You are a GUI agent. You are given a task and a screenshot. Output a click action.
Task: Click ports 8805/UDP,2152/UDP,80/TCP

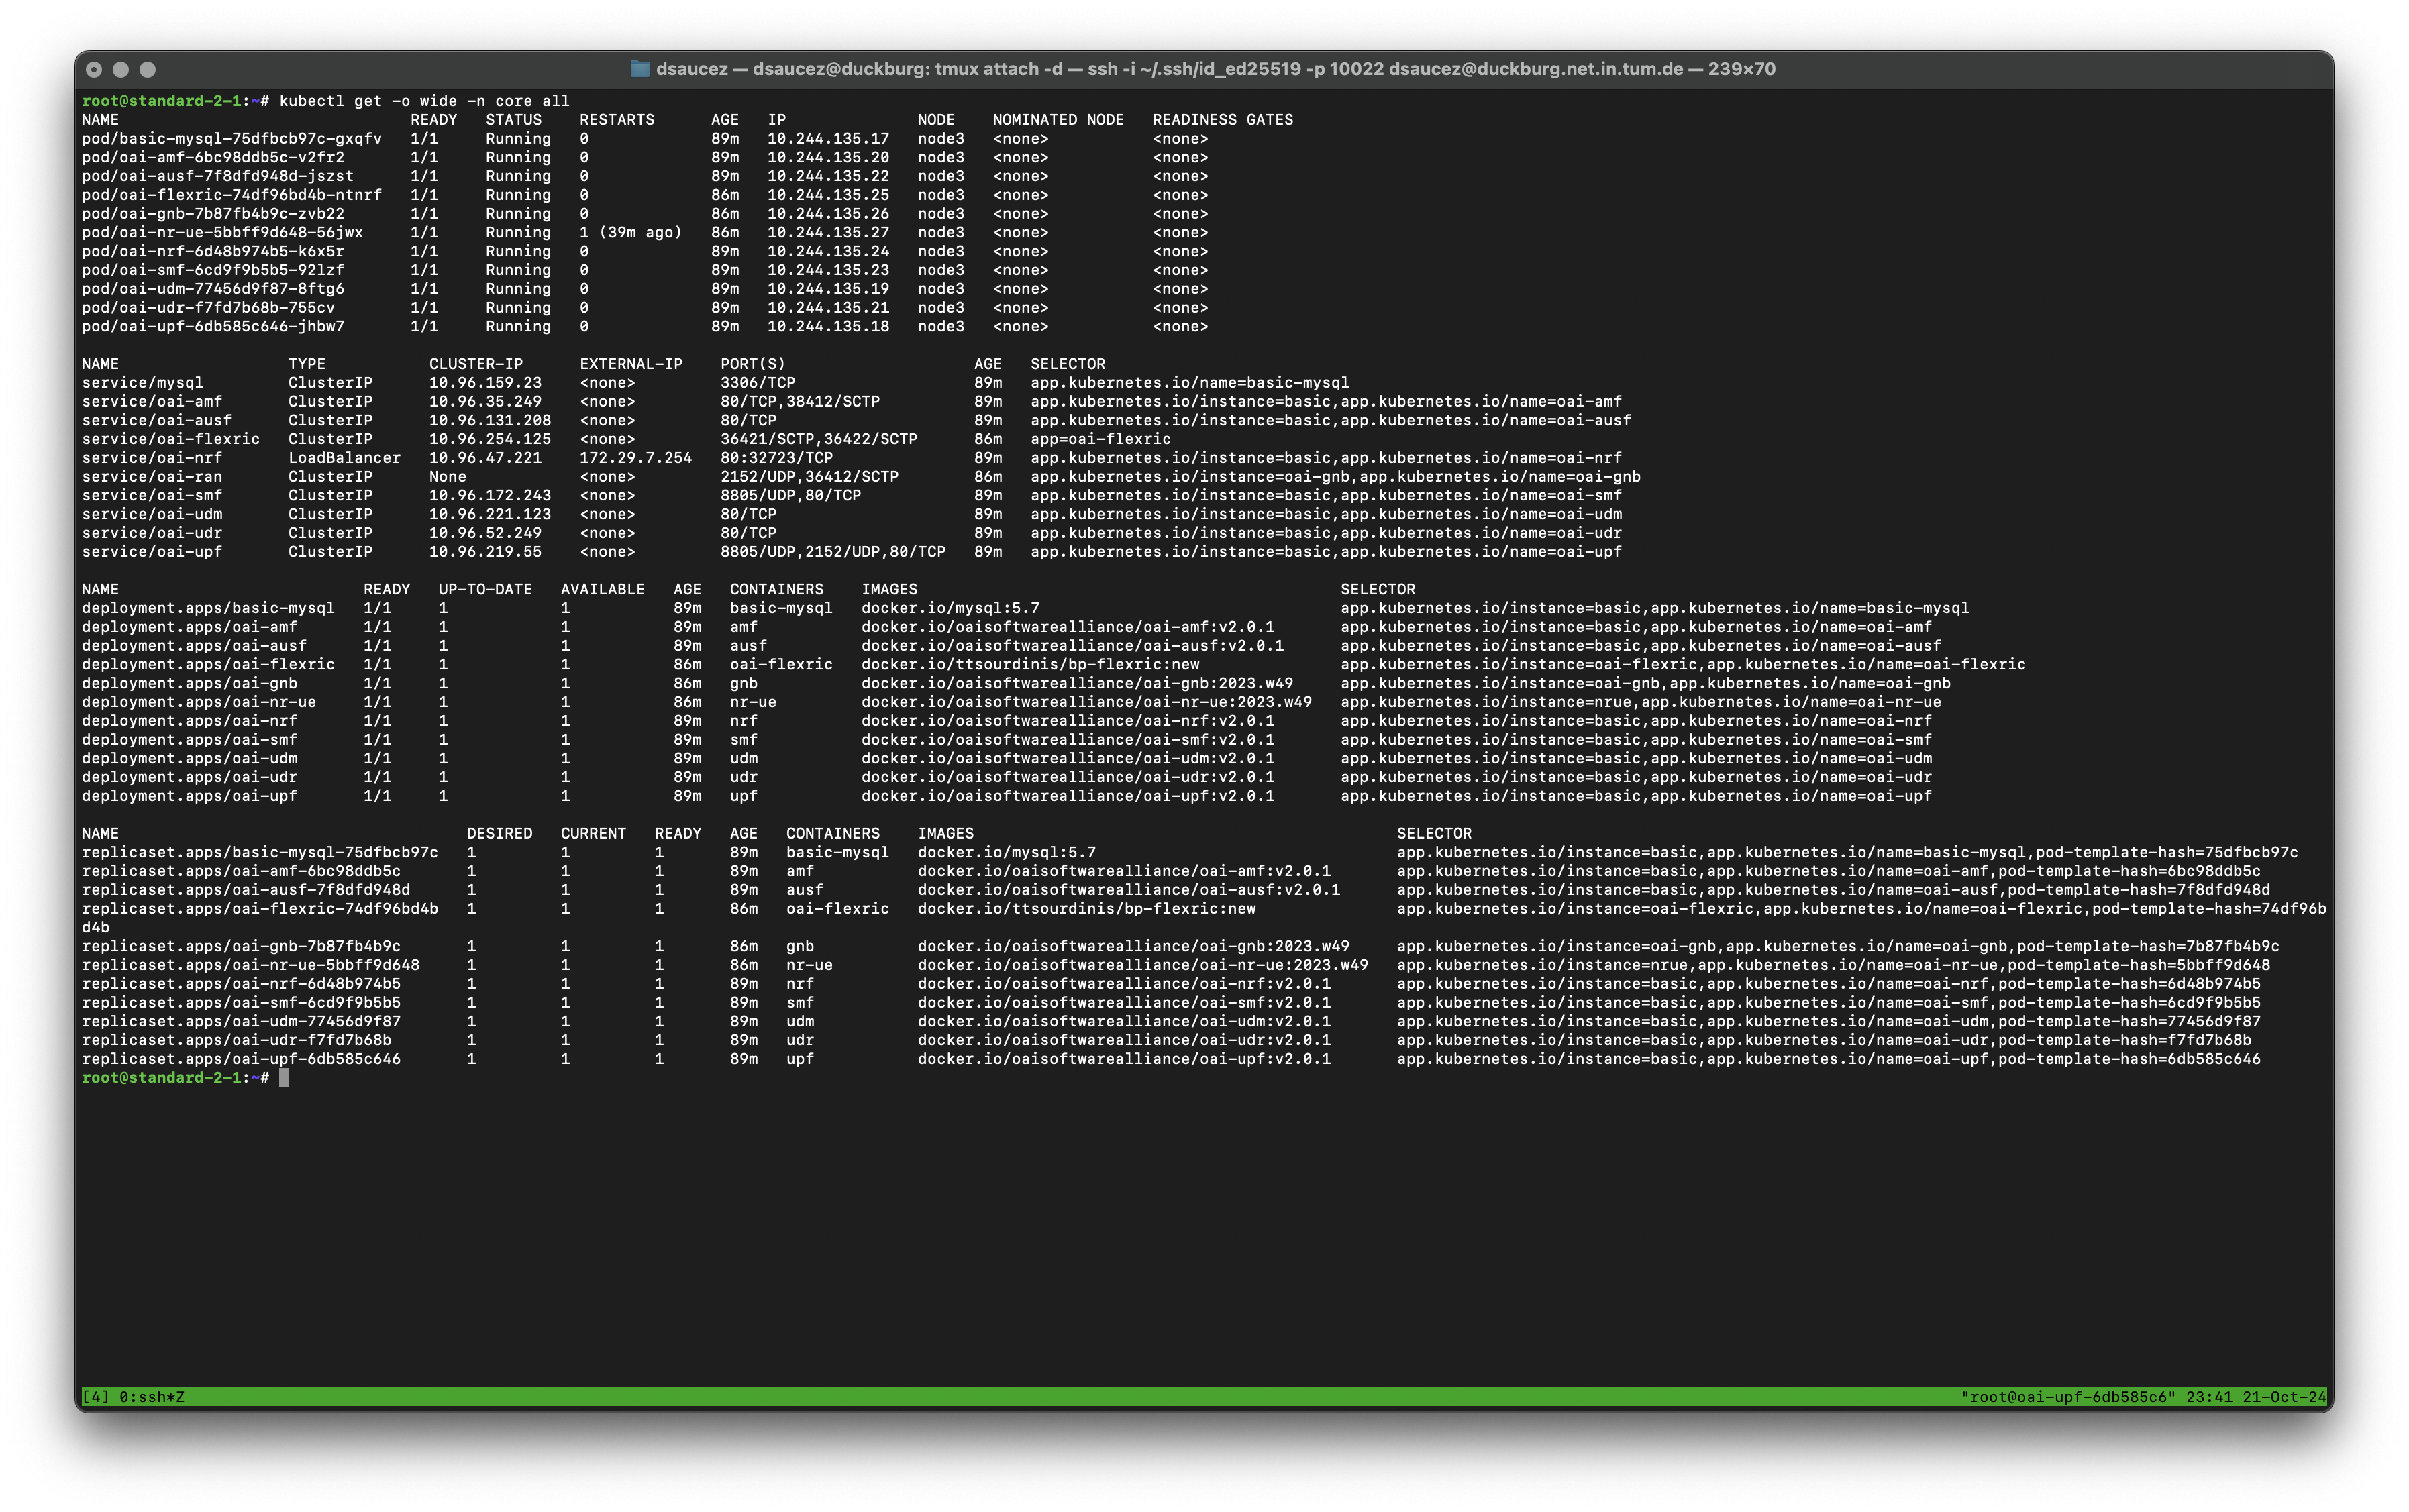pyautogui.click(x=833, y=552)
